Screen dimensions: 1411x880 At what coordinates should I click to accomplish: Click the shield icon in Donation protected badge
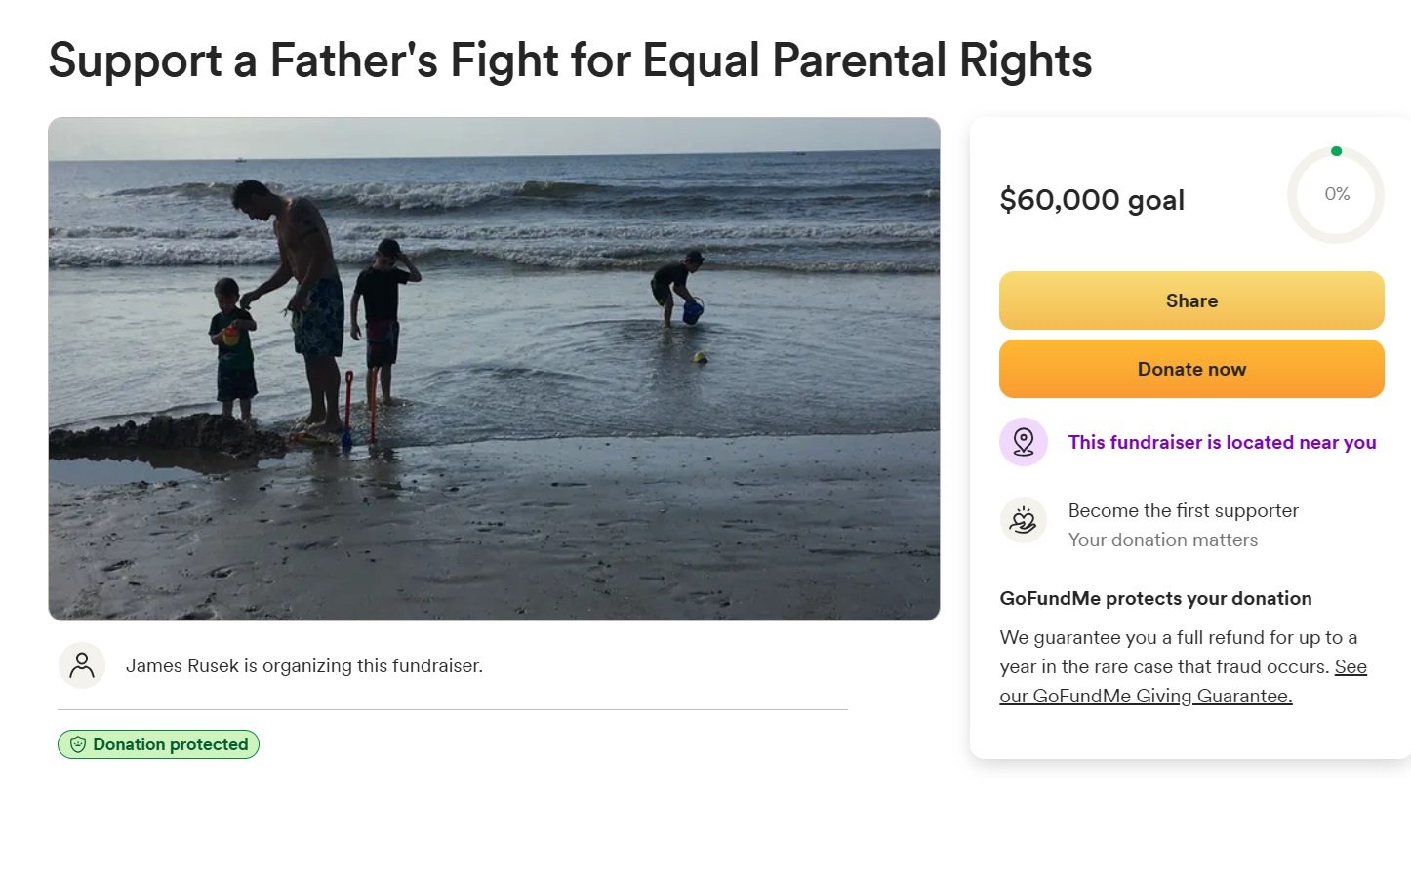click(78, 744)
